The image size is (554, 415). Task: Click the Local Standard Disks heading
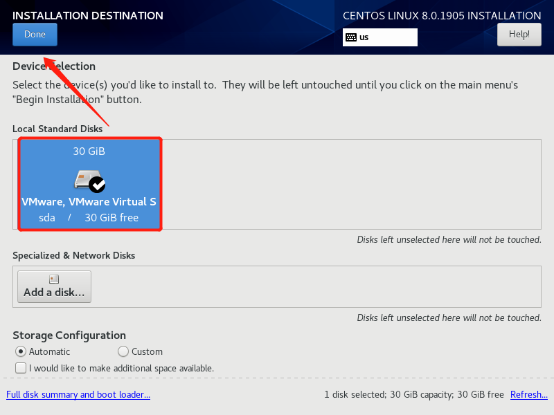click(x=57, y=129)
